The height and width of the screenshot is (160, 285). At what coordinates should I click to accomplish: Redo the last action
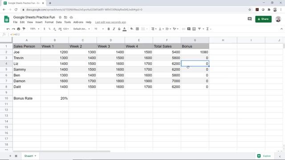[x=13, y=29]
